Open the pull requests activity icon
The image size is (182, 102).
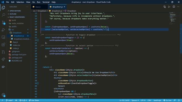point(3,52)
